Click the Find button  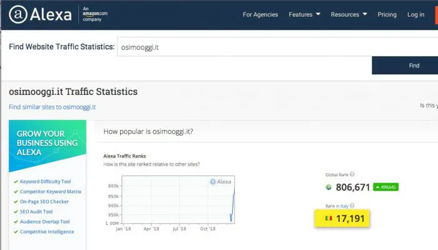point(405,65)
